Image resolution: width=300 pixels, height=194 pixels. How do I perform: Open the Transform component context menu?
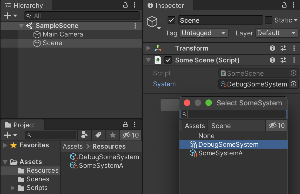point(294,48)
